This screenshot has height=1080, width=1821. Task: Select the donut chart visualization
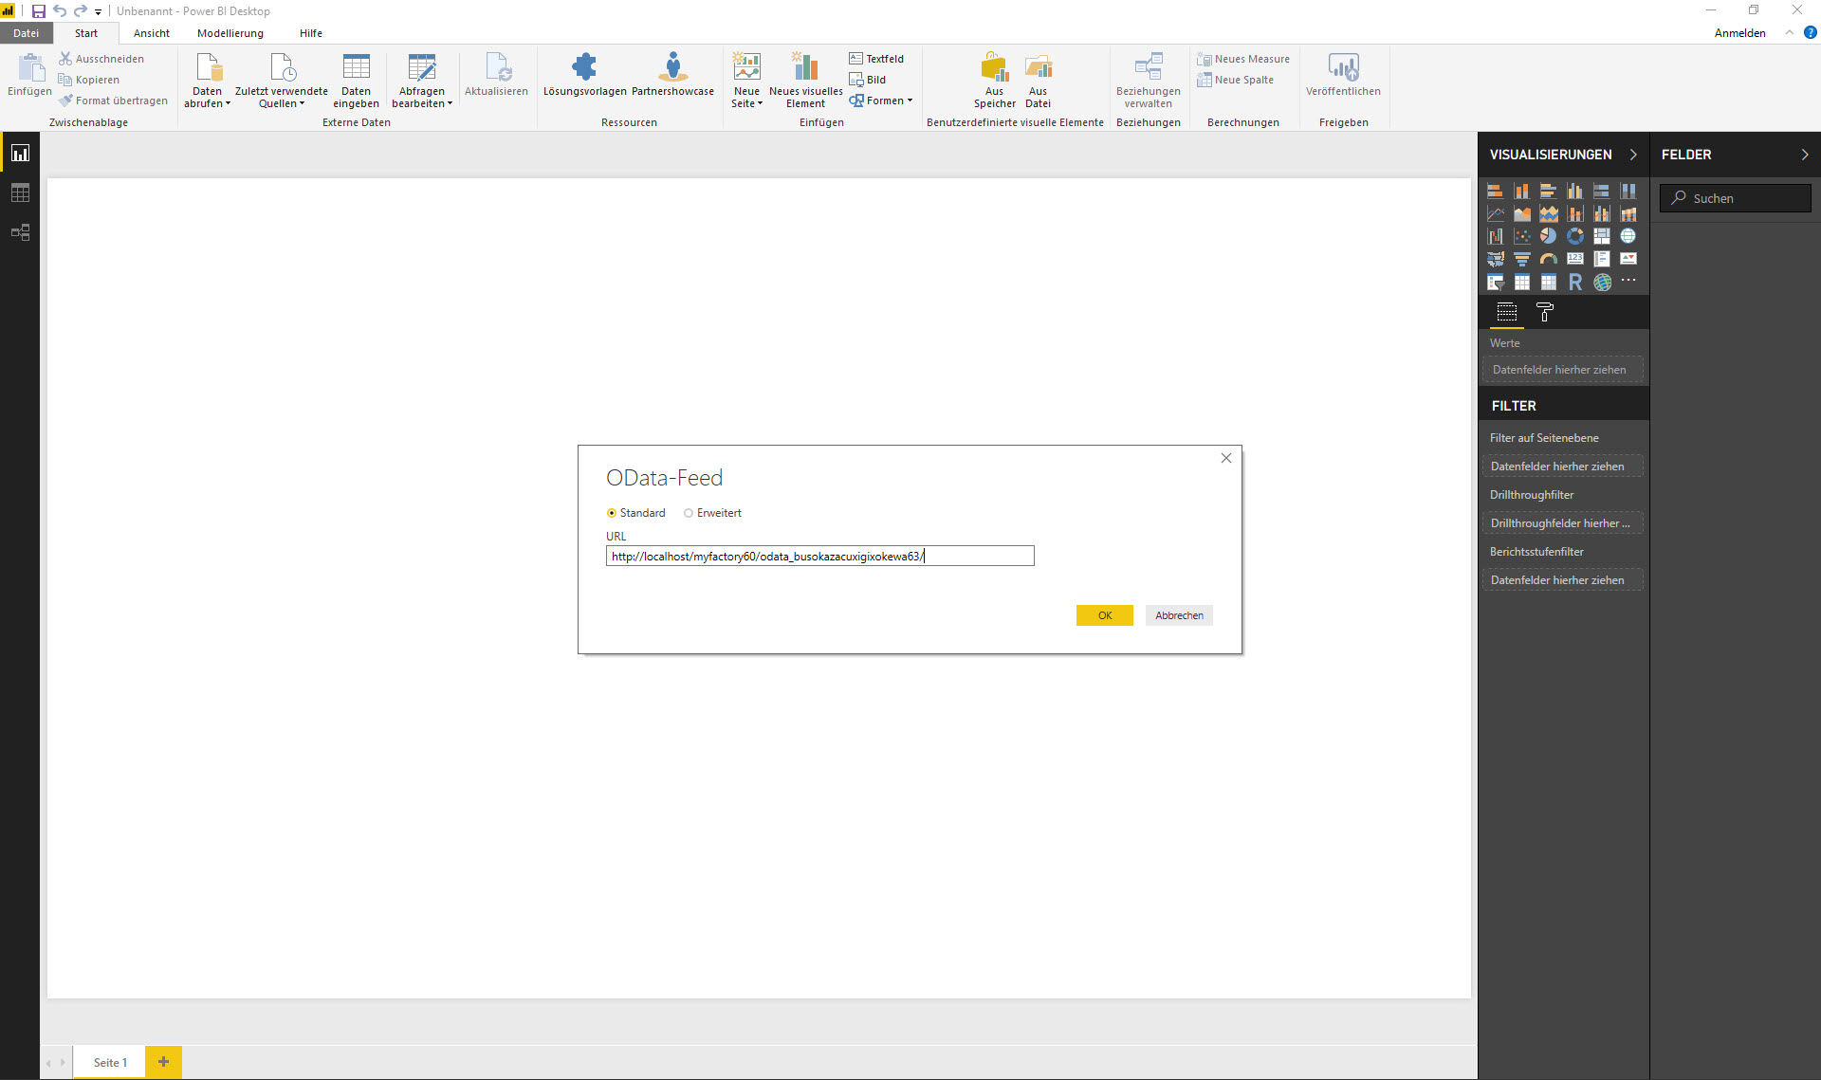click(x=1574, y=236)
